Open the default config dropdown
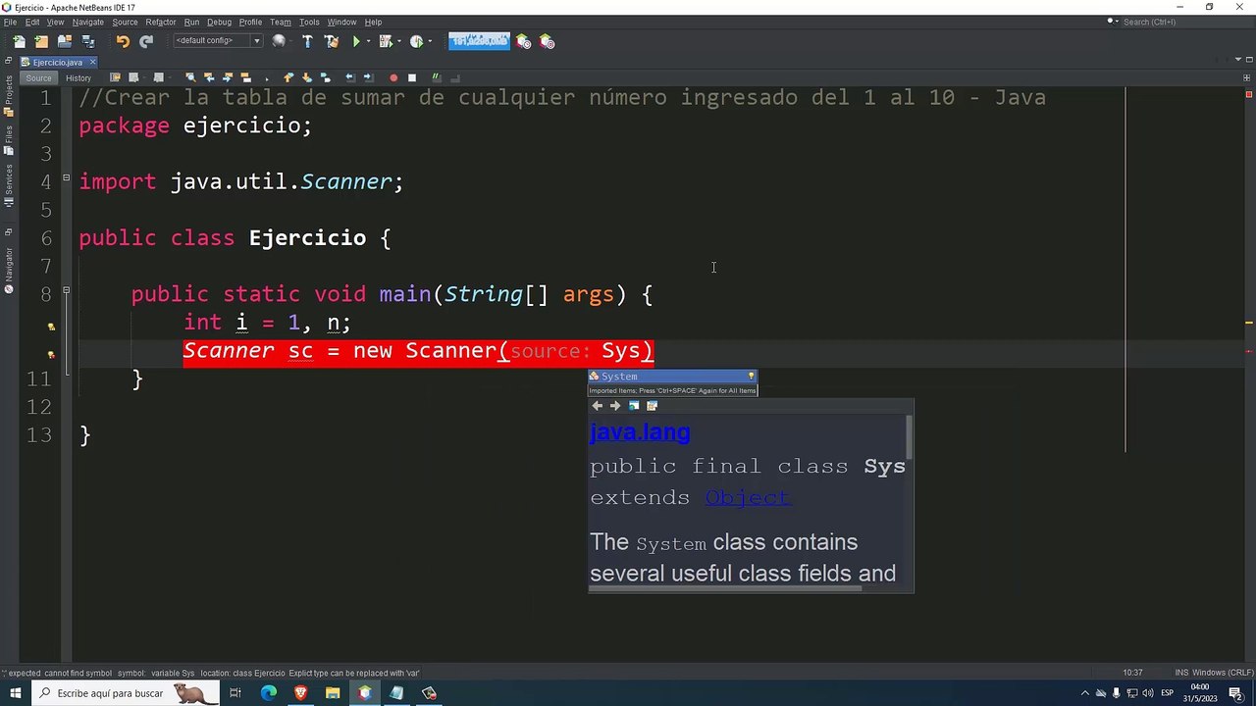This screenshot has height=706, width=1256. pos(218,41)
